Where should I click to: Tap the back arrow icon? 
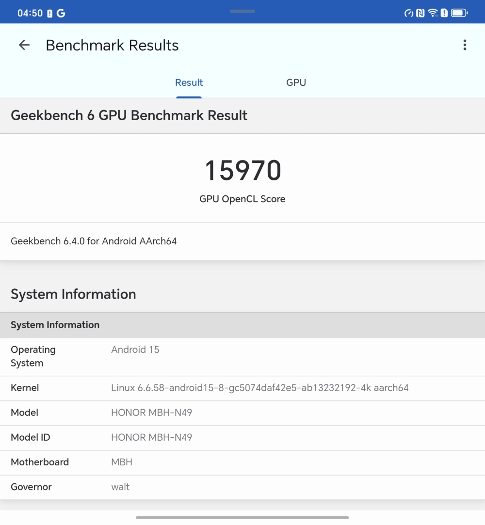point(24,45)
